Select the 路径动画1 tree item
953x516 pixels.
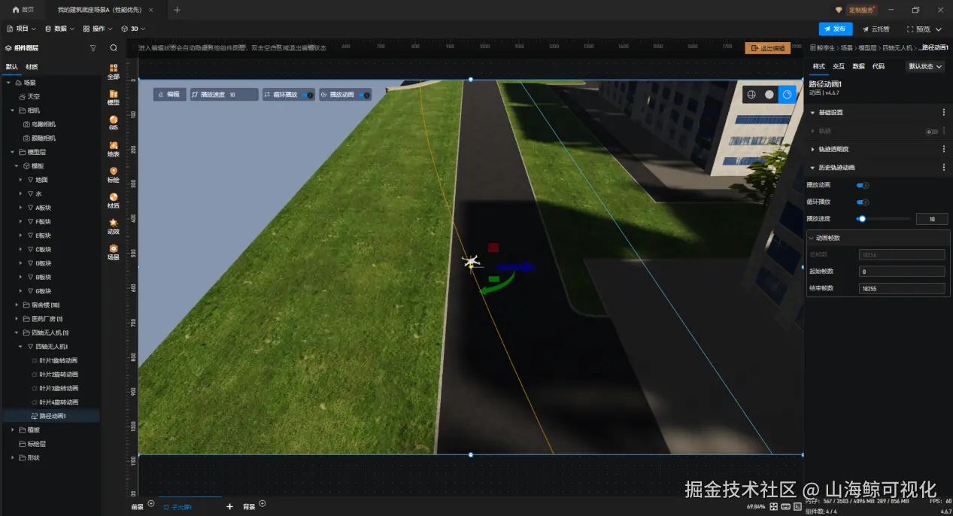pyautogui.click(x=51, y=416)
